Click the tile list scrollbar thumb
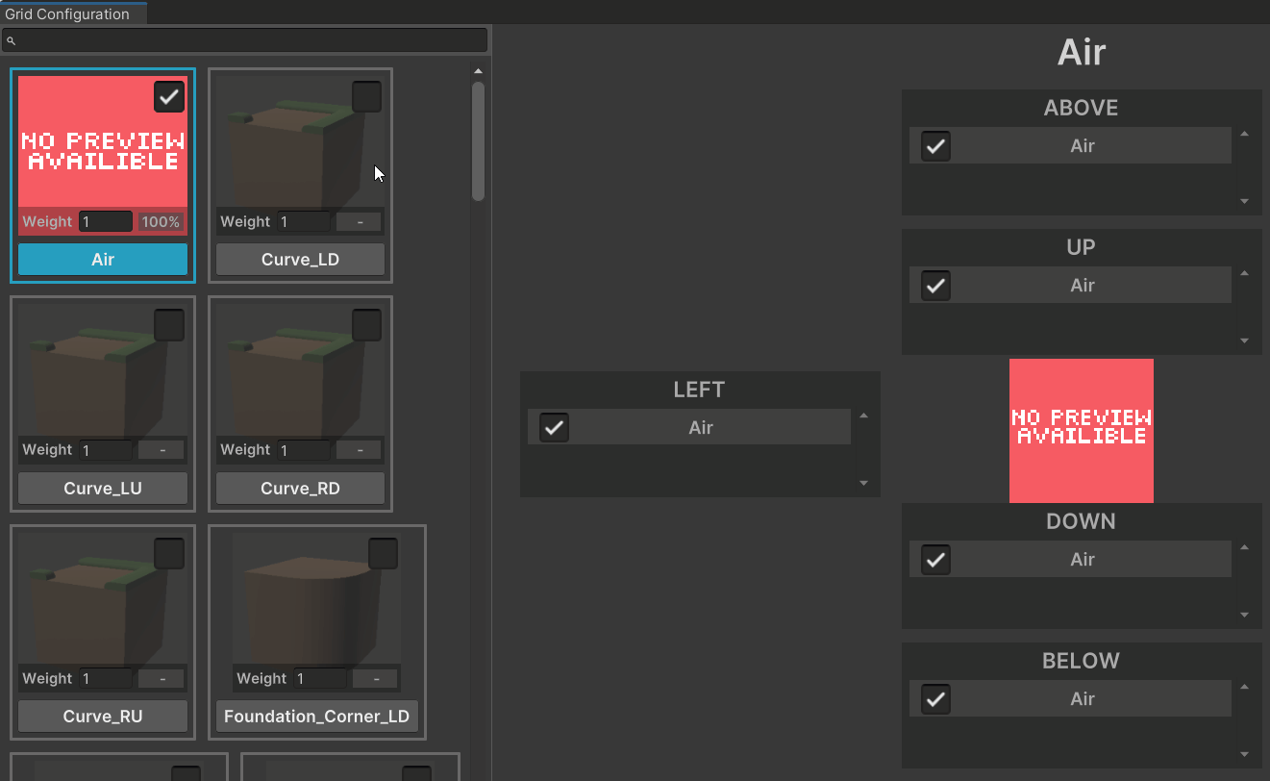This screenshot has height=781, width=1270. coord(478,141)
